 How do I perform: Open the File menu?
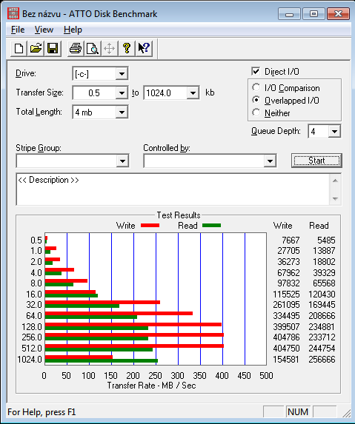pyautogui.click(x=18, y=30)
